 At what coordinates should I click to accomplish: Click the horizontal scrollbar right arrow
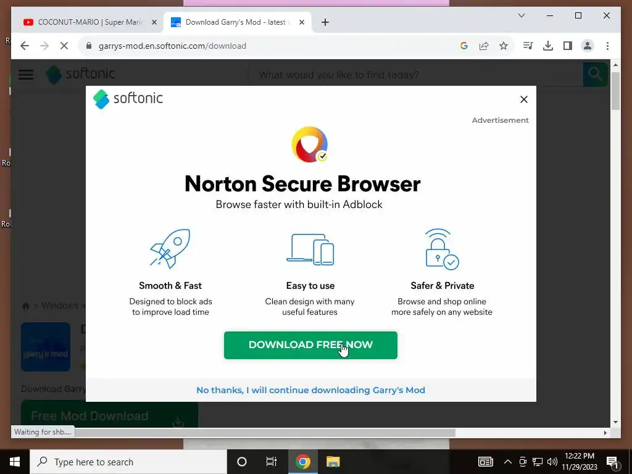605,433
